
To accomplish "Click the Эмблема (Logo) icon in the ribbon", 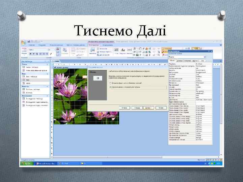I will (92, 51).
